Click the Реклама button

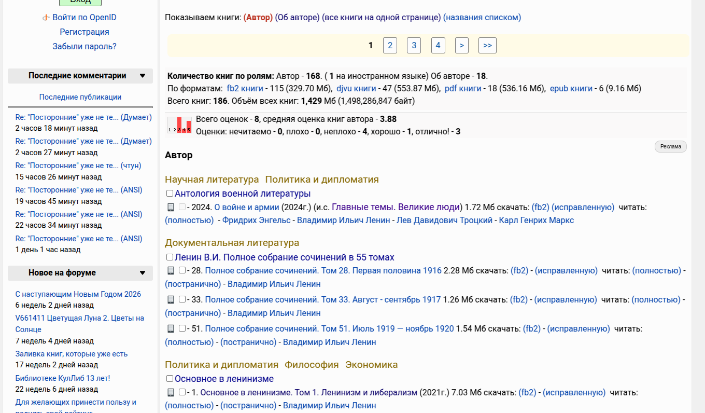pyautogui.click(x=671, y=146)
